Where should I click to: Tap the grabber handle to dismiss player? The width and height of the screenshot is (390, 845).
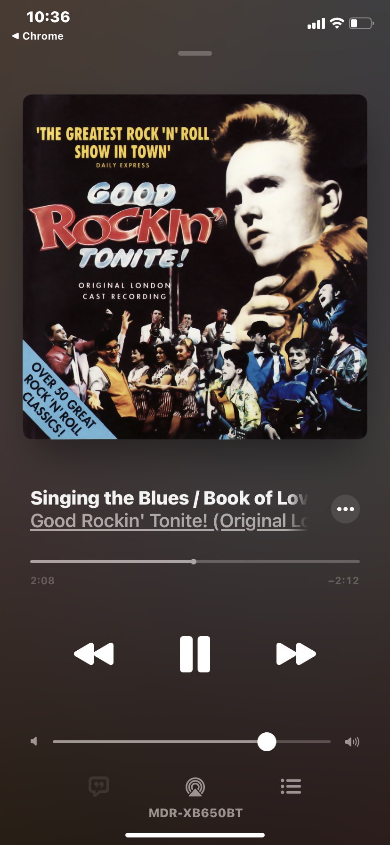click(195, 53)
